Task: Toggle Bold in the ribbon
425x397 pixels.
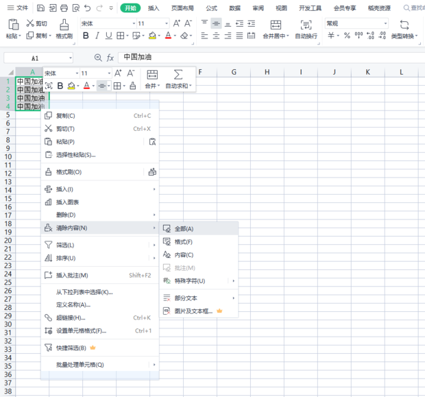Action: coord(86,36)
